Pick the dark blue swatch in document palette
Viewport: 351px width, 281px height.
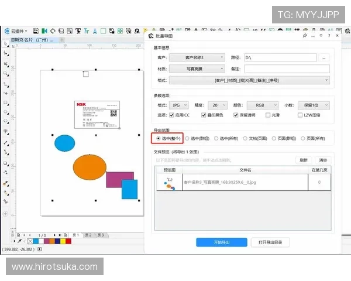pyautogui.click(x=57, y=241)
